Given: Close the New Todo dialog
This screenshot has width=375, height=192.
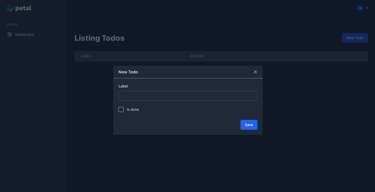Looking at the screenshot, I should [255, 72].
